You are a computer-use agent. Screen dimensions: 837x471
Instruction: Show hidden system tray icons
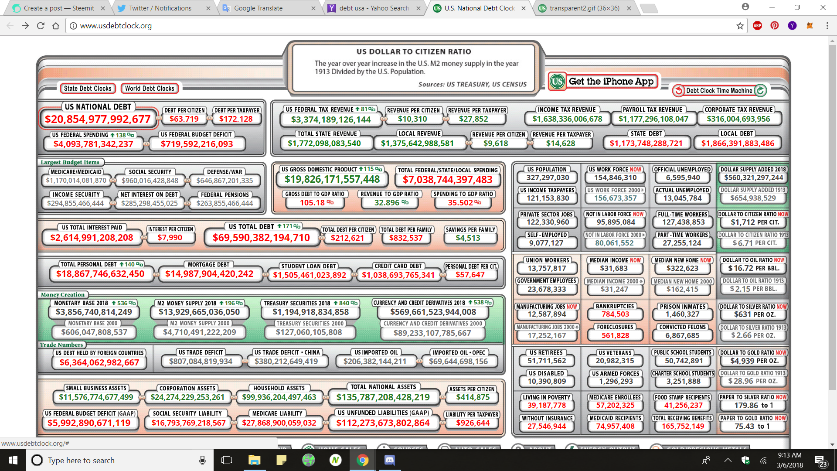tap(728, 460)
